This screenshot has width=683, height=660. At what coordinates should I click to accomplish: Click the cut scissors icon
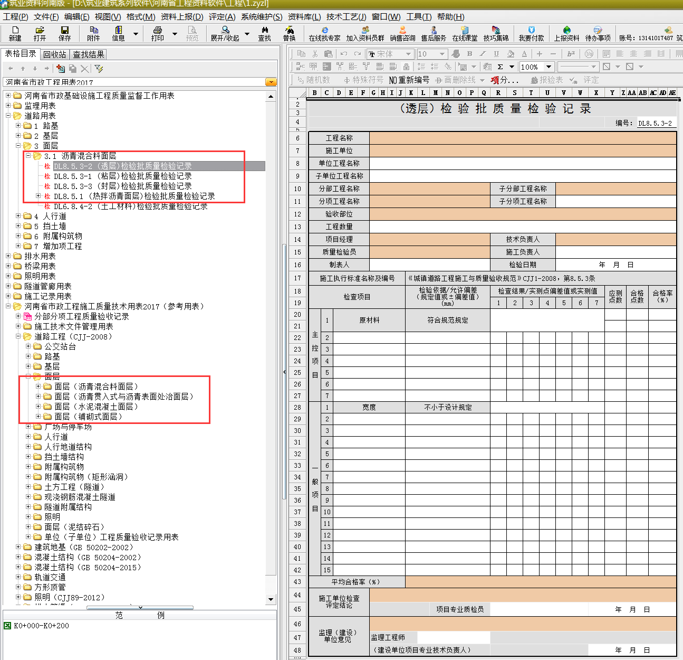[315, 53]
